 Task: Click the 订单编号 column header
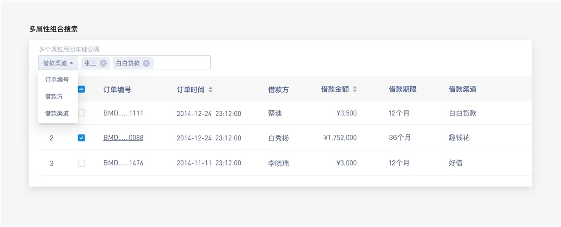point(117,90)
